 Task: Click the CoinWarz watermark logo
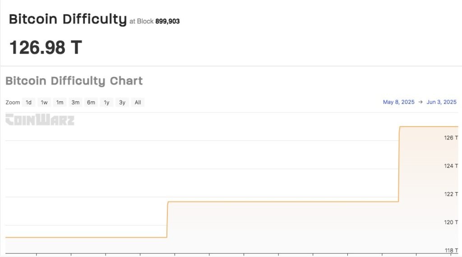pos(40,120)
